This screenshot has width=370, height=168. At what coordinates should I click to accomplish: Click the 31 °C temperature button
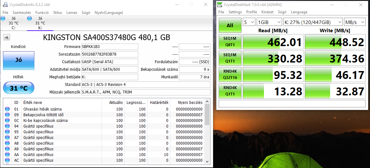(19, 88)
